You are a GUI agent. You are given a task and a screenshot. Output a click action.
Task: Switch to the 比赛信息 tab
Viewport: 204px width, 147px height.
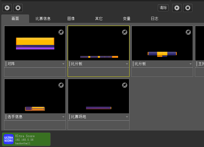[43, 19]
